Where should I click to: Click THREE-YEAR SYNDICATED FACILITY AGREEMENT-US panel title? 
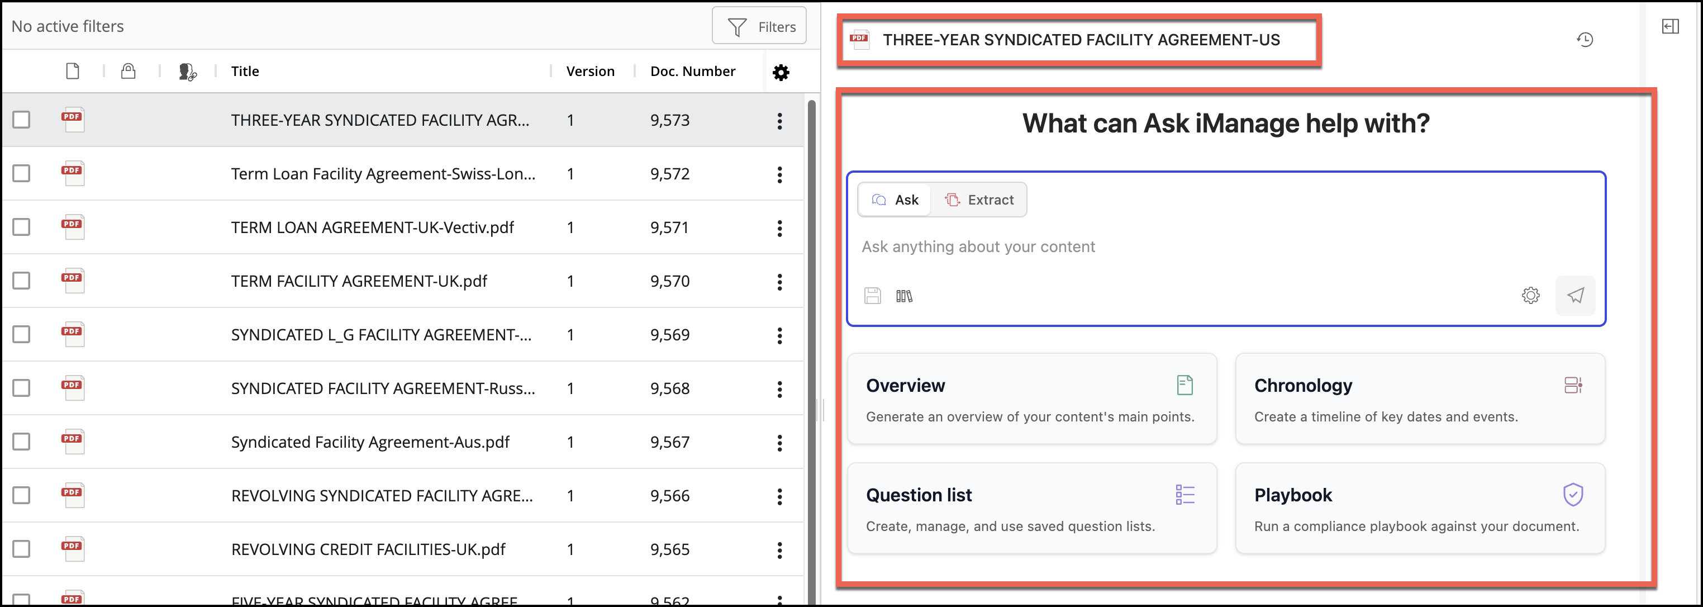point(1081,40)
